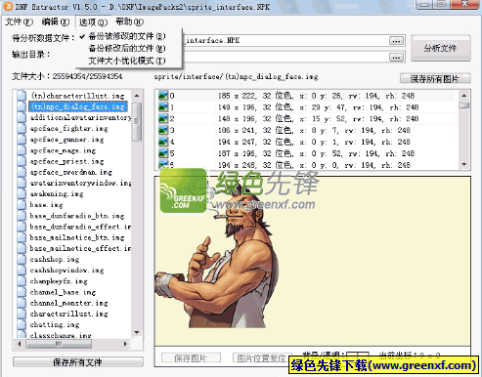Click file icon beside (tn)characterillust.img

(22, 96)
